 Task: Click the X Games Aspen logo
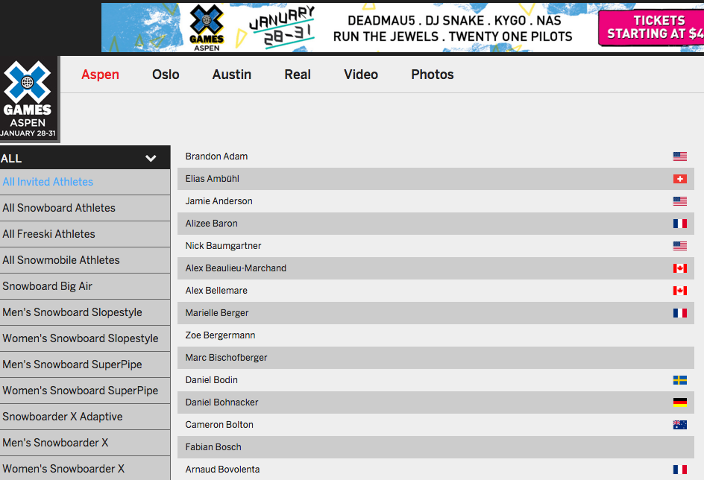click(29, 99)
